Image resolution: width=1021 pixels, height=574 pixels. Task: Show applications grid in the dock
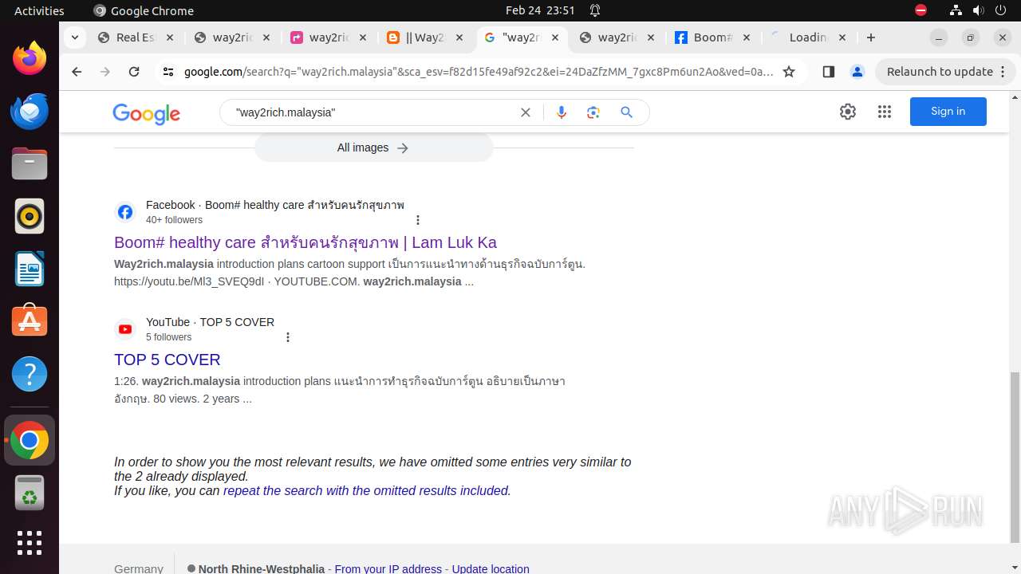coord(30,543)
